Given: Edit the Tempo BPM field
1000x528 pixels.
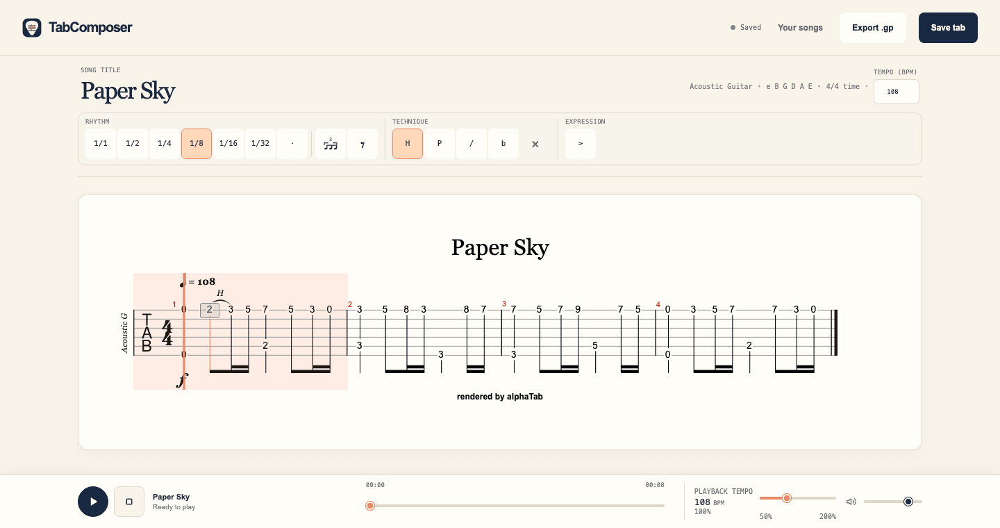Looking at the screenshot, I should 897,92.
